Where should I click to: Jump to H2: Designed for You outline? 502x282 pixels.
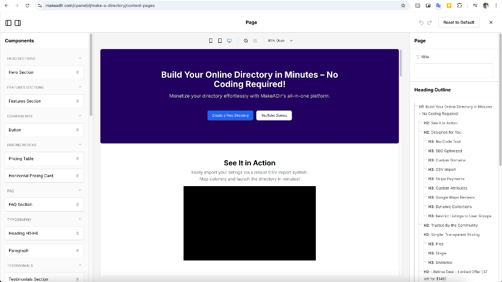(442, 132)
